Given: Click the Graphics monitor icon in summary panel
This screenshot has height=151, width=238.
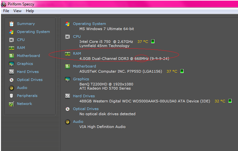Looking at the screenshot, I should coord(68,79).
